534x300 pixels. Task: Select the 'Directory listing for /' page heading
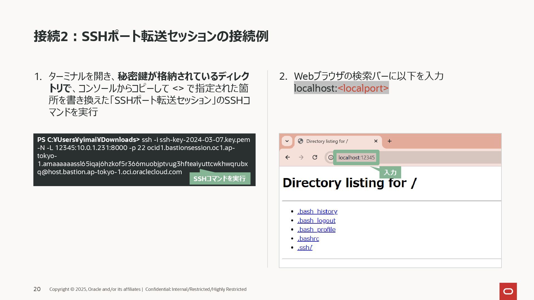[350, 183]
